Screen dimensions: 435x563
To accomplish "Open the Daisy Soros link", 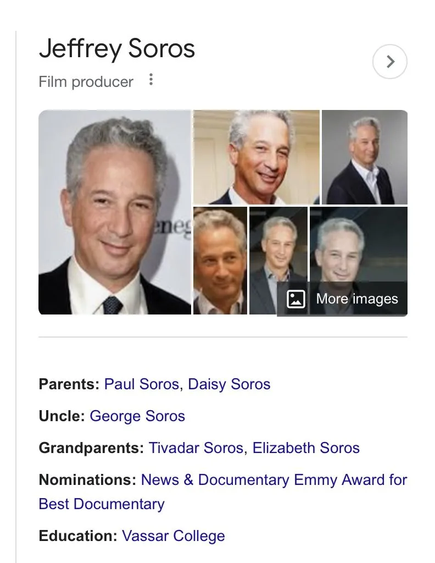I will point(229,384).
